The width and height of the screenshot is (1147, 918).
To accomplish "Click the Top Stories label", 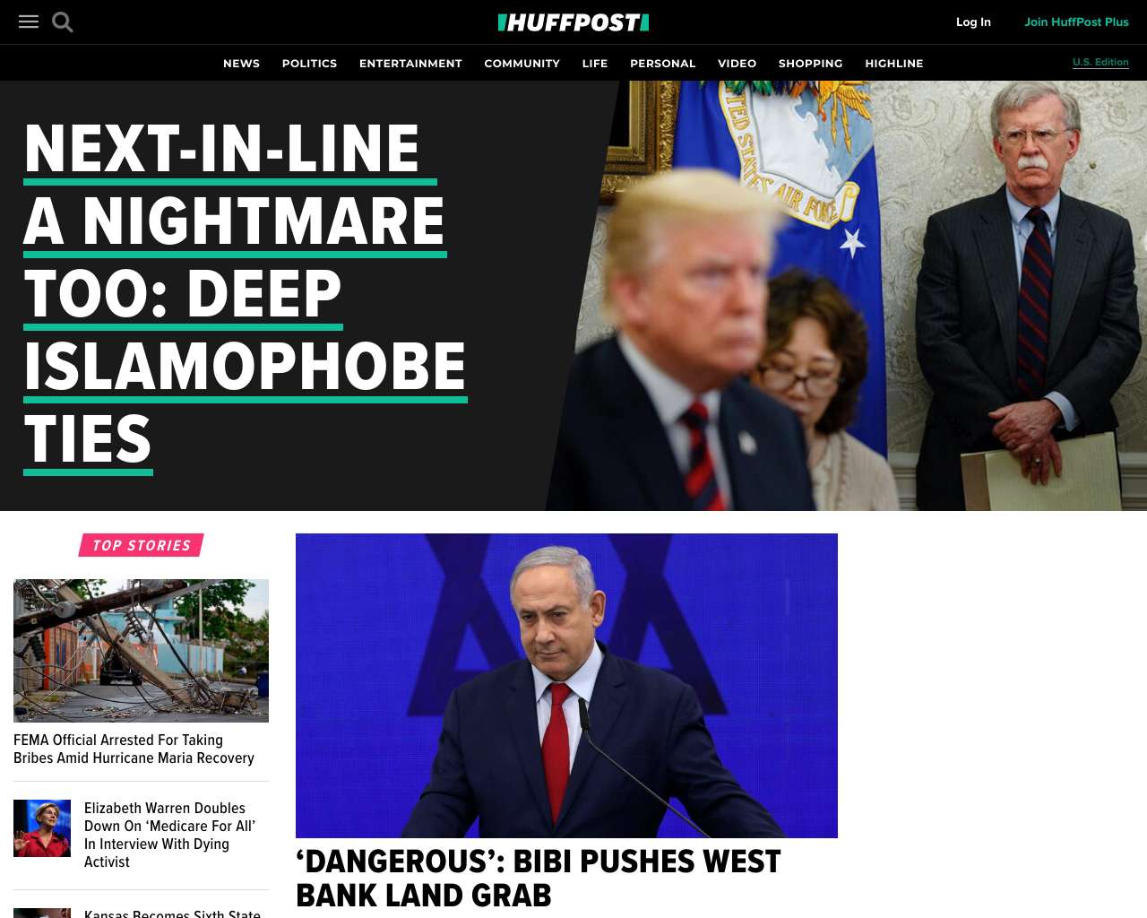I will coord(142,545).
